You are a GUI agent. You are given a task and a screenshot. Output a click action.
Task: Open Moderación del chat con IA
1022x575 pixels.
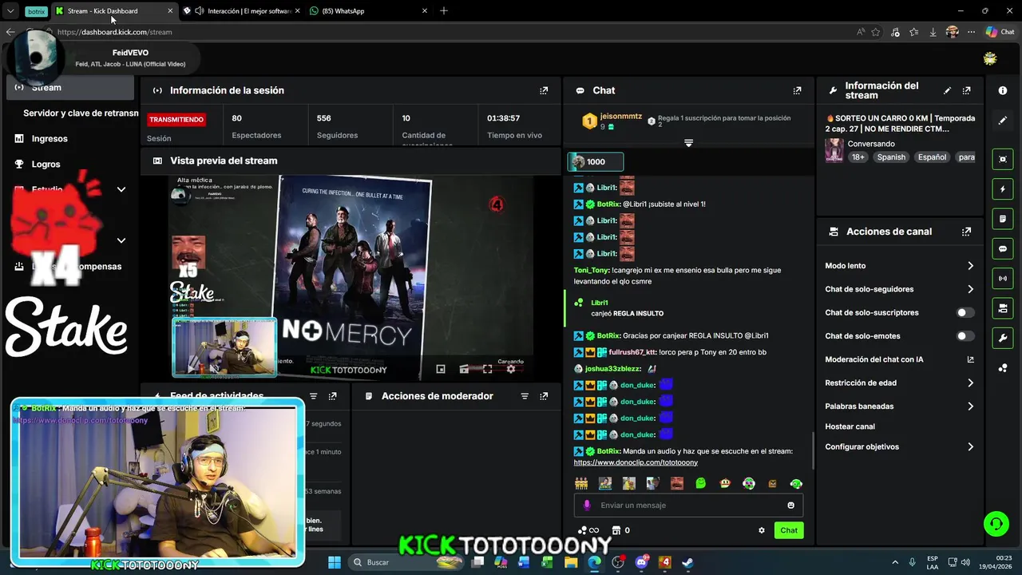tap(899, 359)
